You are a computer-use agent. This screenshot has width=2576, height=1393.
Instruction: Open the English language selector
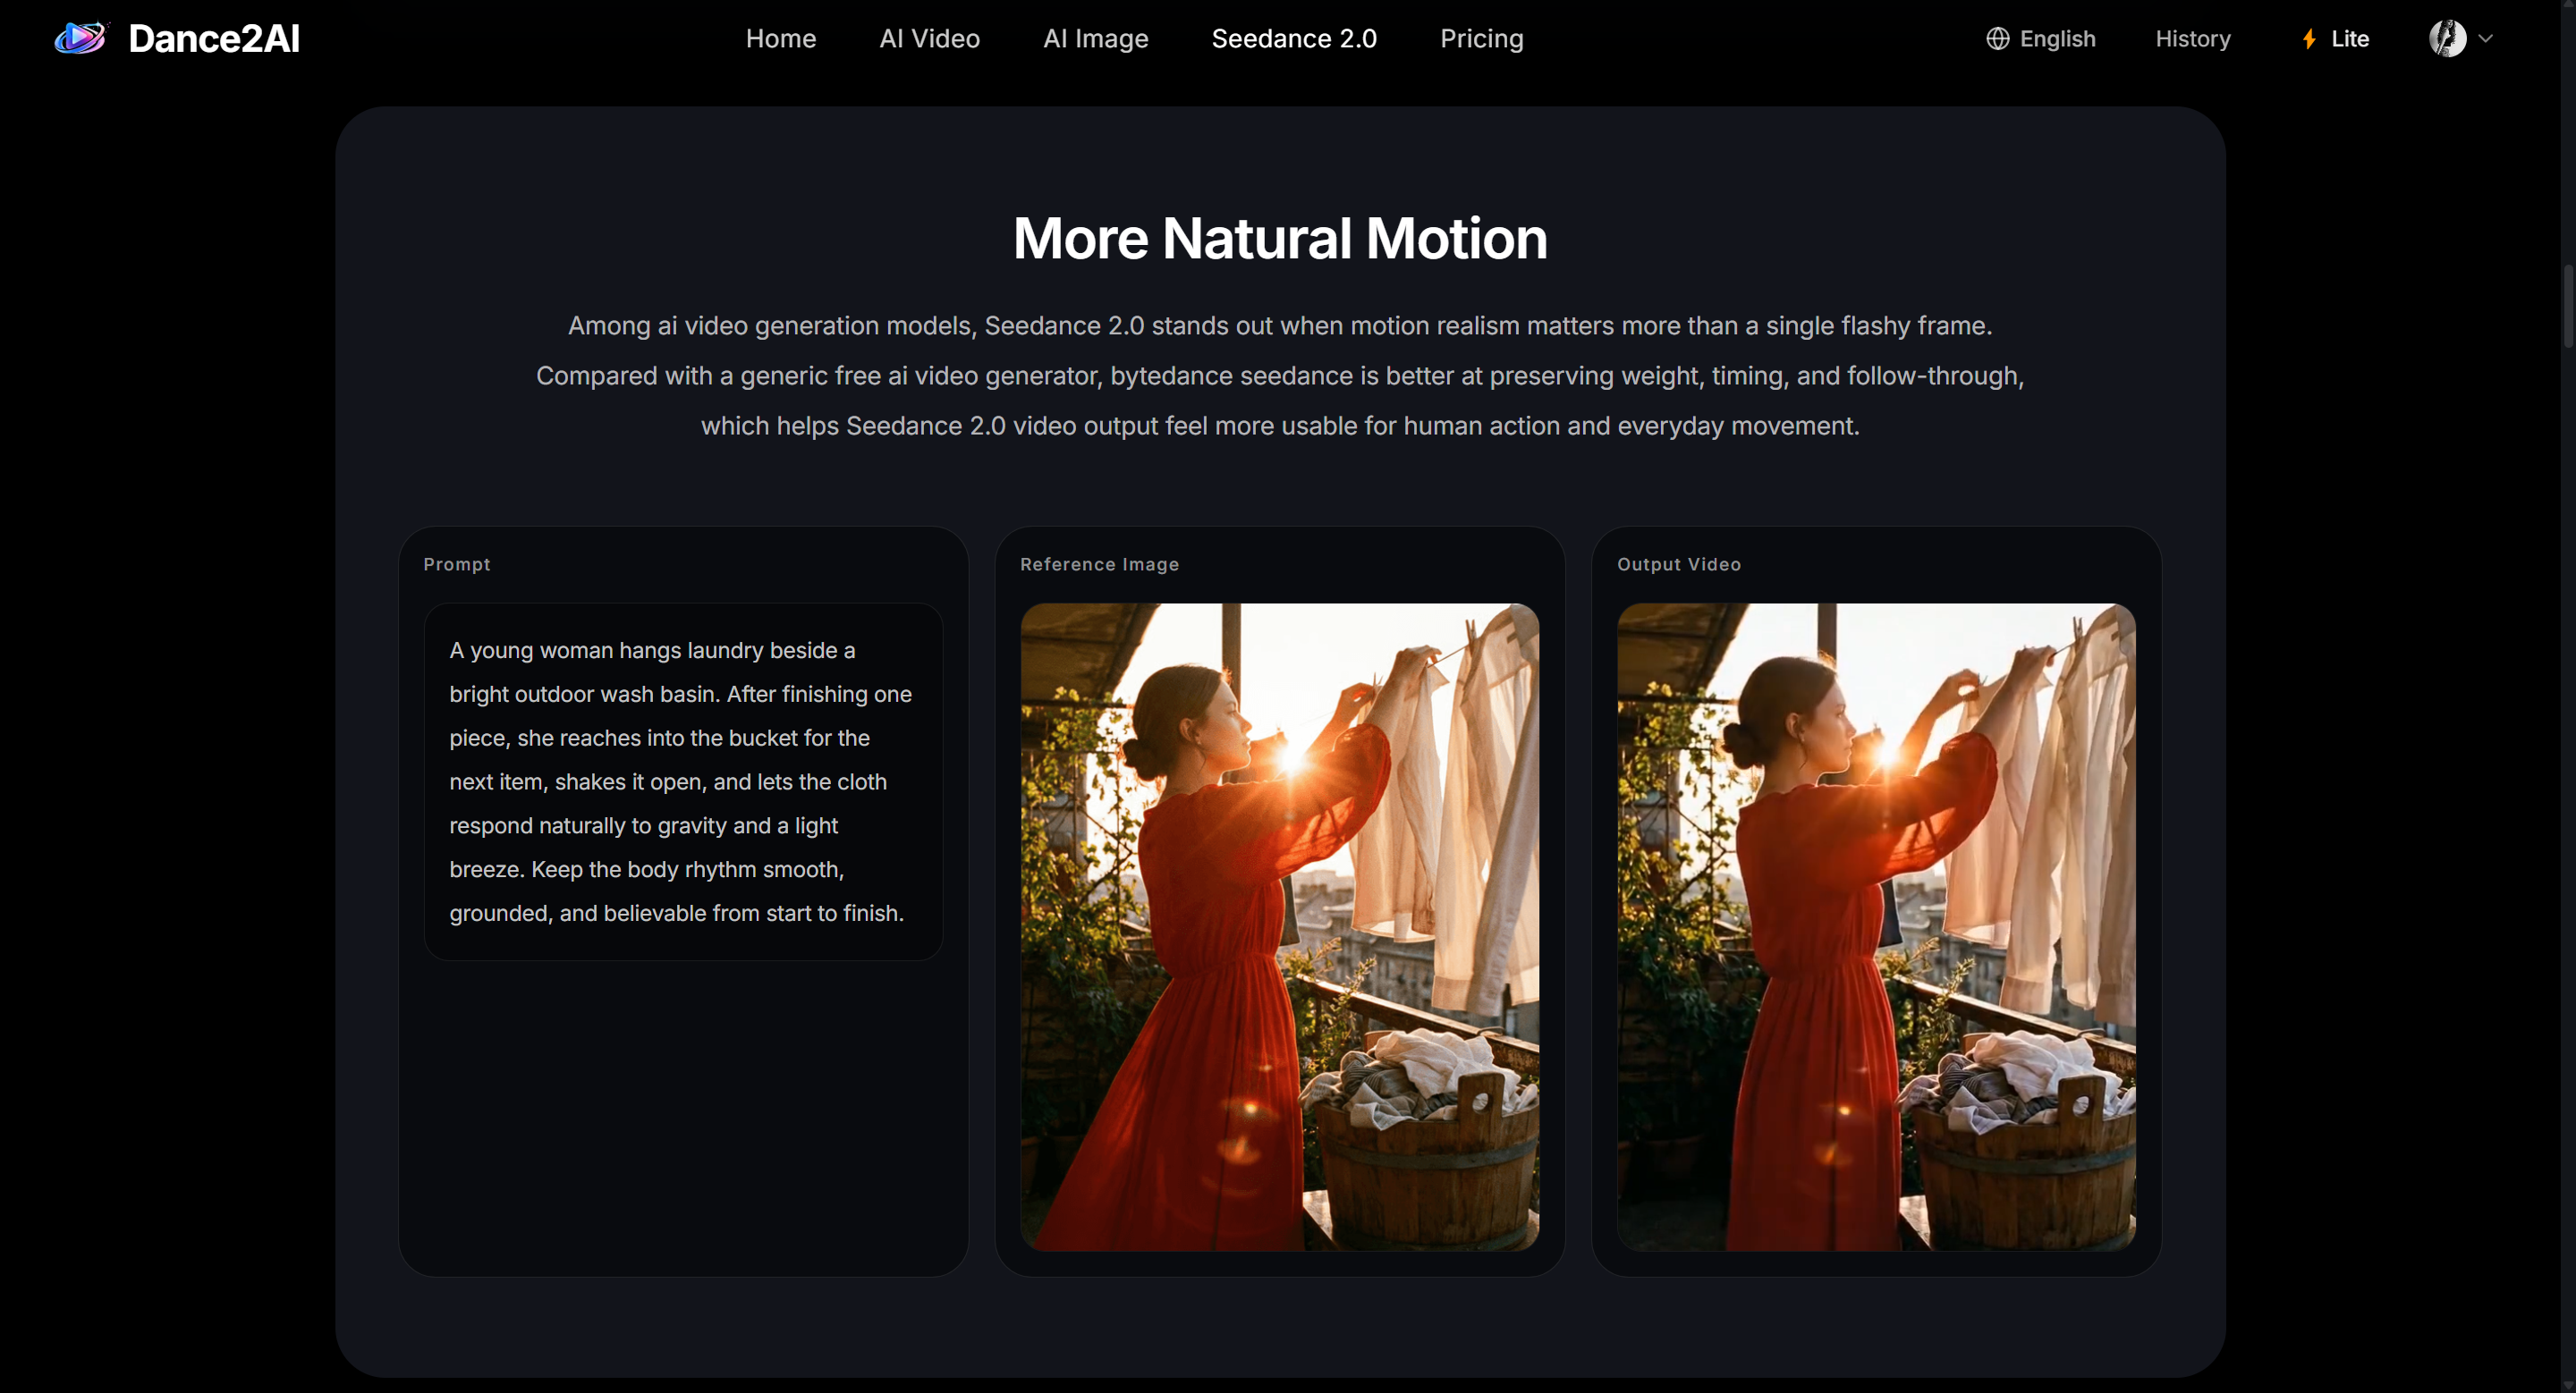click(2056, 38)
